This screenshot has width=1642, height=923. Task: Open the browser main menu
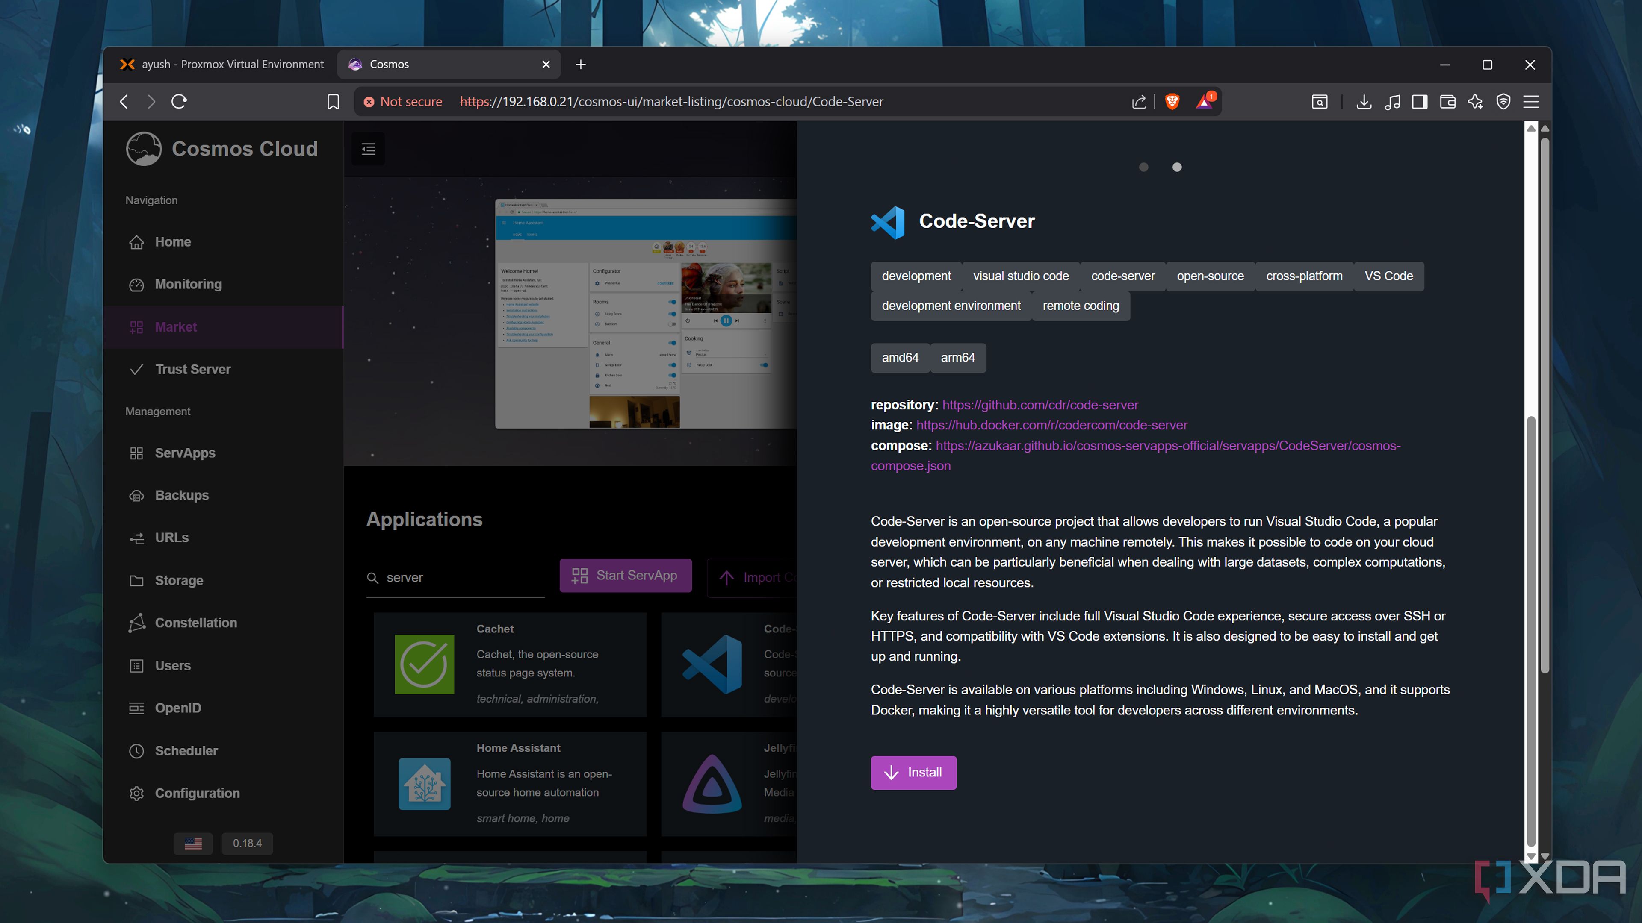[x=1531, y=102]
